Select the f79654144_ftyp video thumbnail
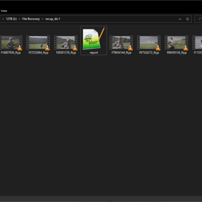 121,42
